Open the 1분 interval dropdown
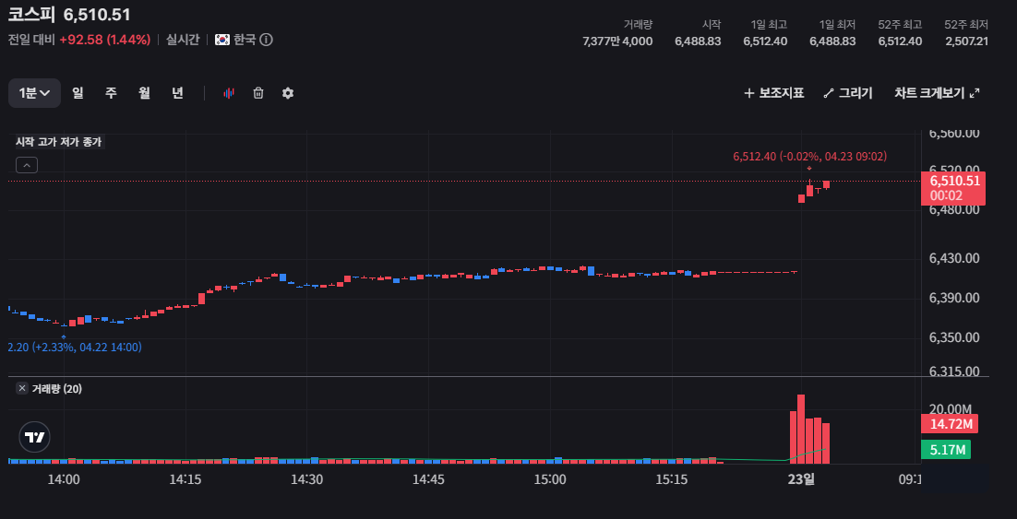The image size is (1017, 519). (x=34, y=93)
